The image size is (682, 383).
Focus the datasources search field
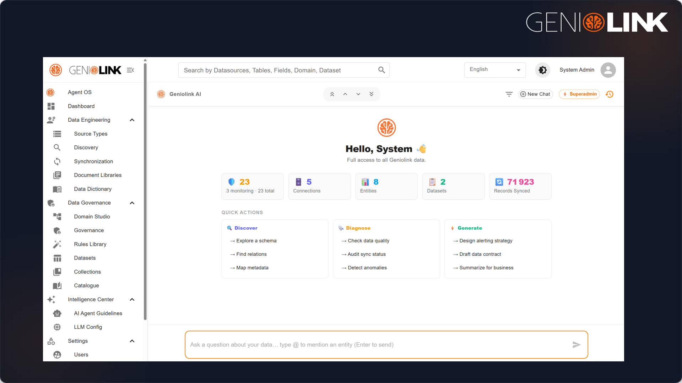coord(284,70)
